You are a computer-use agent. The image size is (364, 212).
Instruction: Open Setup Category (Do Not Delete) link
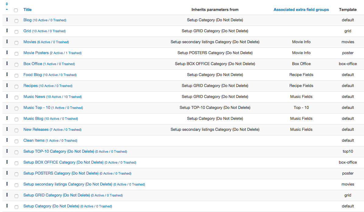51,206
